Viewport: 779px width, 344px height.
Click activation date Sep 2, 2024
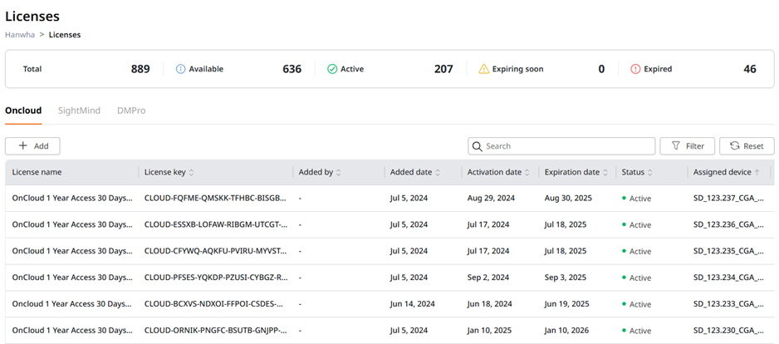[488, 278]
